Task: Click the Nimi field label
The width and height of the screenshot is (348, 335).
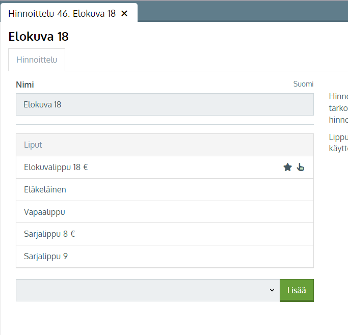Action: [x=25, y=85]
